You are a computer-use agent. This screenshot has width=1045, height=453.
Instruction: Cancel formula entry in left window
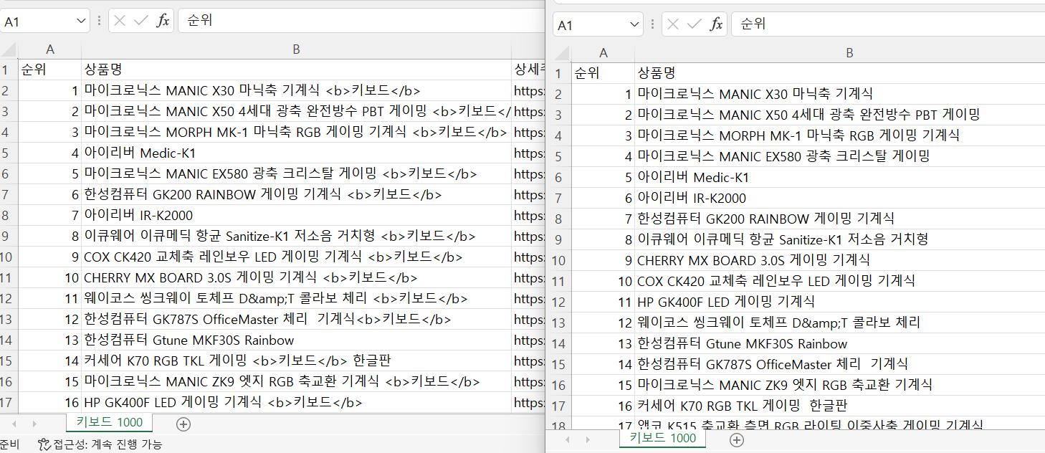[119, 21]
